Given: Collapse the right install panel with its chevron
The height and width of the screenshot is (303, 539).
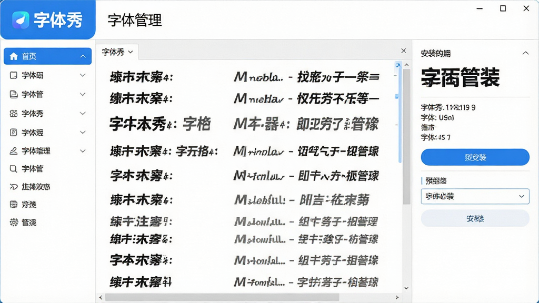Looking at the screenshot, I should coord(526,53).
